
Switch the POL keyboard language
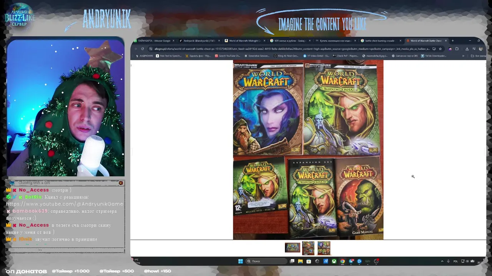click(455, 261)
